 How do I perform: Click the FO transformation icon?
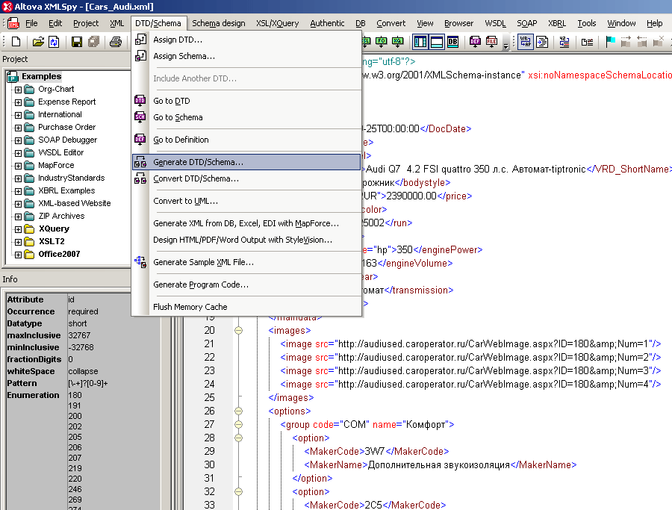coord(381,42)
